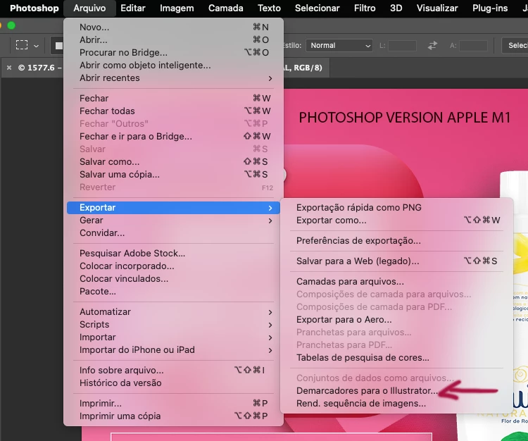Click the L width input field
This screenshot has width=528, height=441.
[402, 45]
